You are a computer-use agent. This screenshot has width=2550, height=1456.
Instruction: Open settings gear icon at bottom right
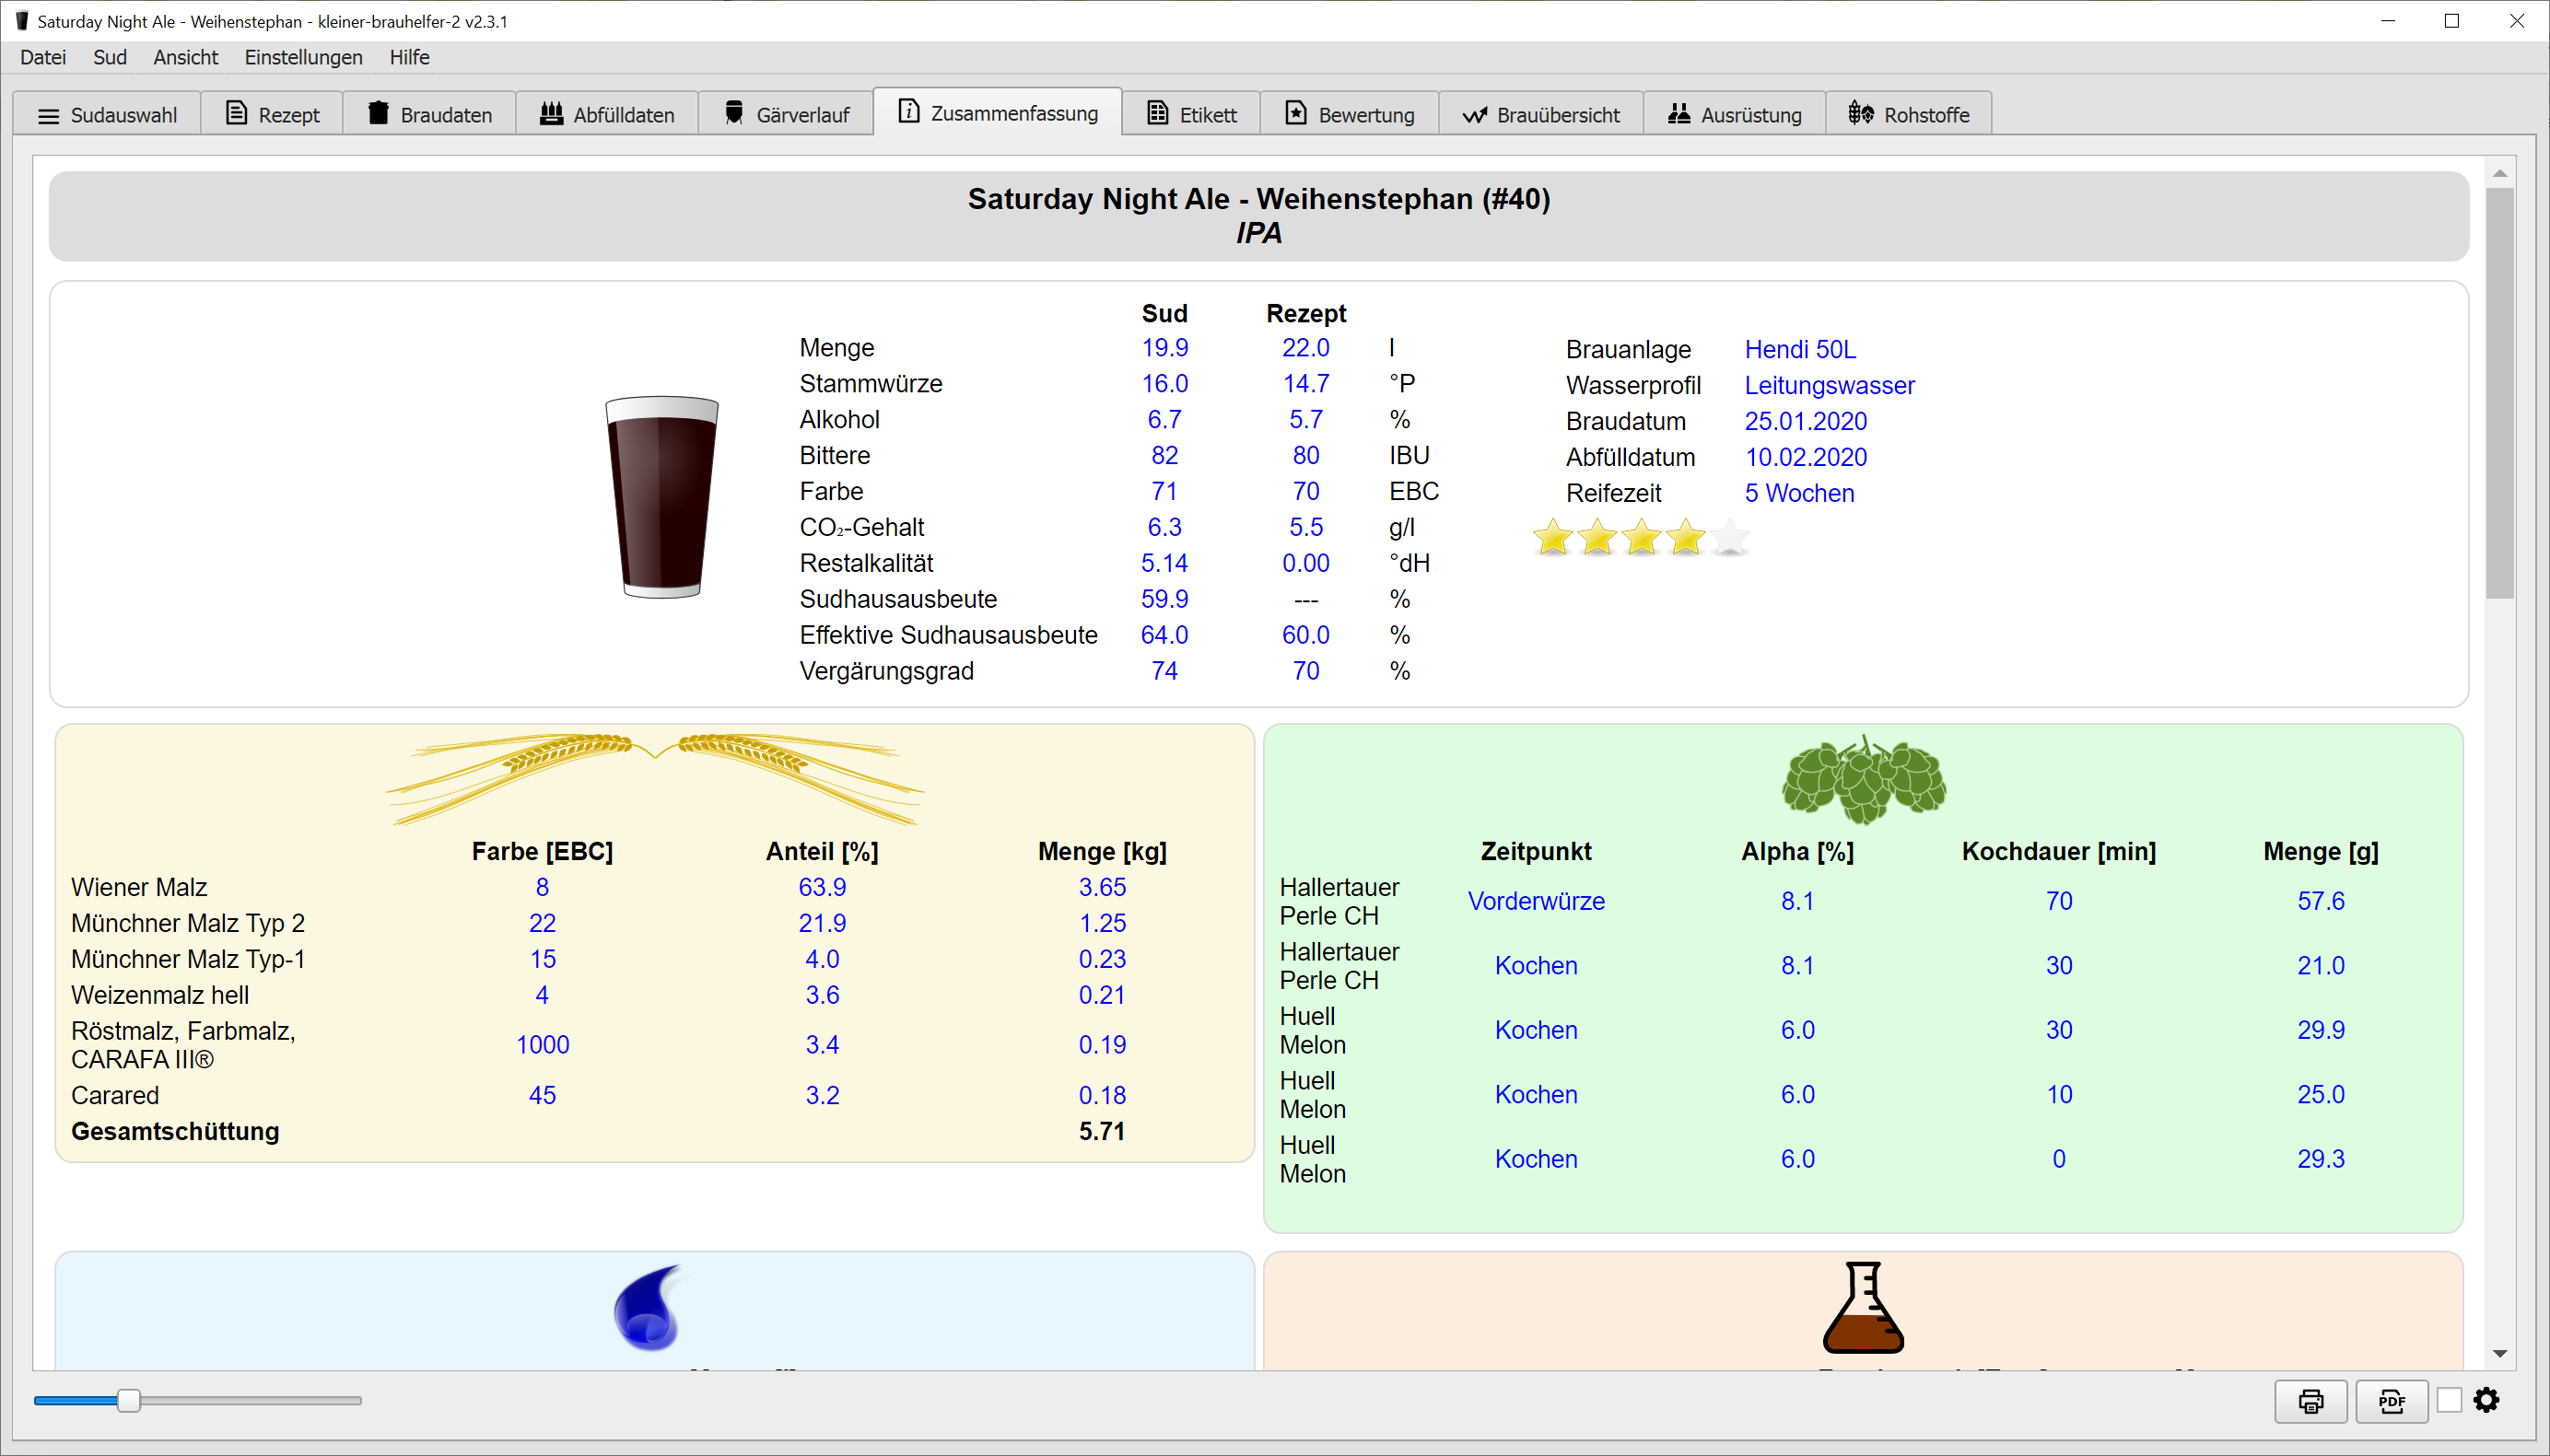(2487, 1400)
